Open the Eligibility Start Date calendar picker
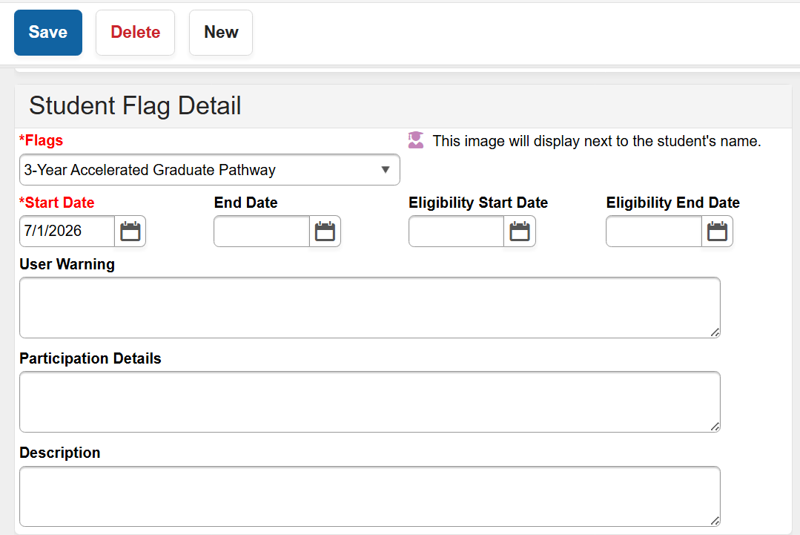This screenshot has height=535, width=800. [520, 232]
